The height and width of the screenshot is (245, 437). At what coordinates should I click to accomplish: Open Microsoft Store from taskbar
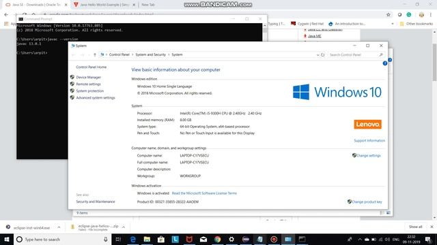tap(161, 239)
